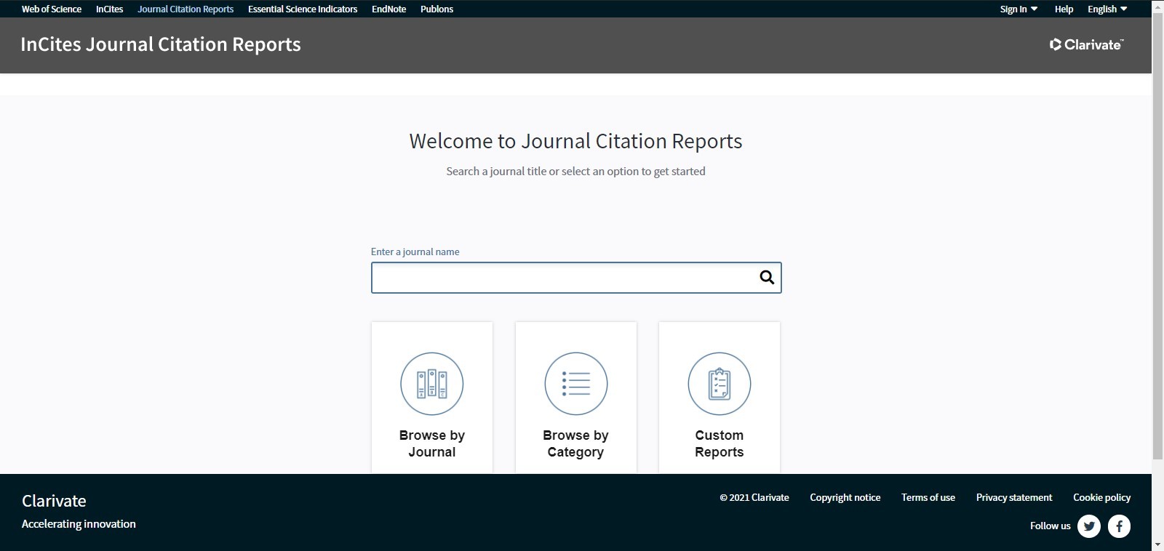Open the Custom Reports clipboard icon
Screen dimensions: 1164x551
click(719, 384)
